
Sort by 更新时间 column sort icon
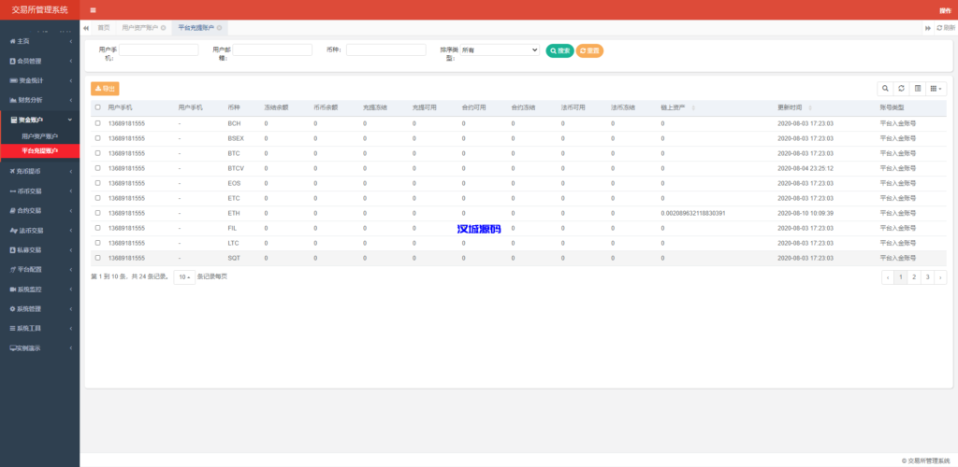tap(810, 108)
